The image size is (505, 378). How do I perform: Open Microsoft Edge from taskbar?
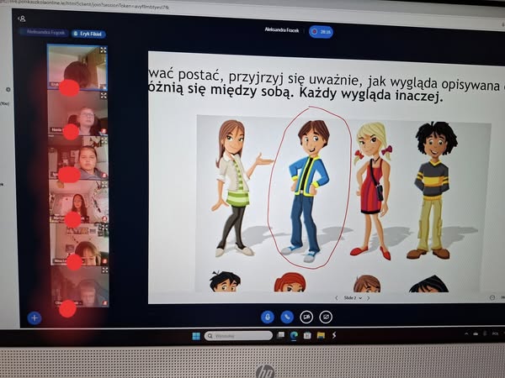coord(294,336)
